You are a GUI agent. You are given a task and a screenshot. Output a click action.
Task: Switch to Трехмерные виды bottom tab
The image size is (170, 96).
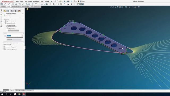pyautogui.click(x=20, y=90)
